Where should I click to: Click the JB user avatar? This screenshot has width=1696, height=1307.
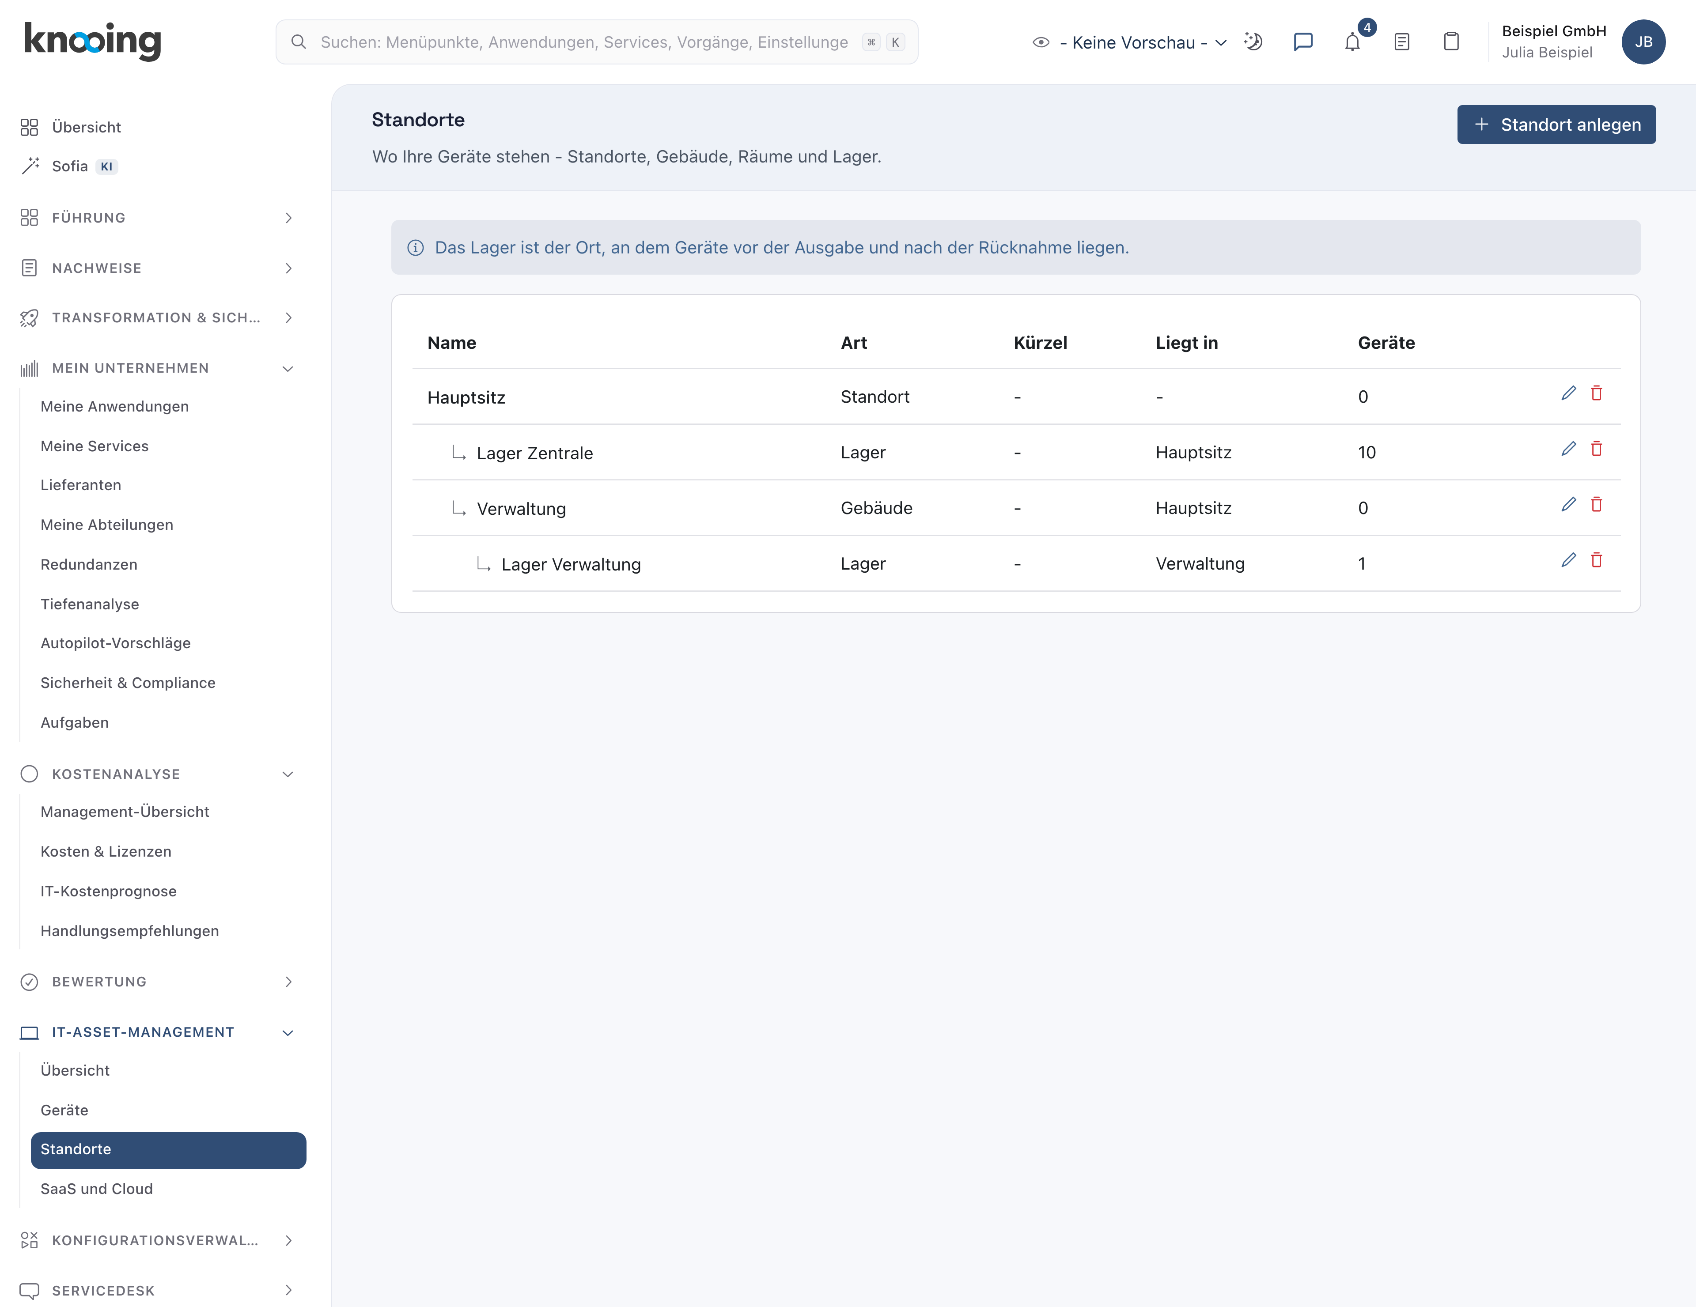coord(1643,42)
